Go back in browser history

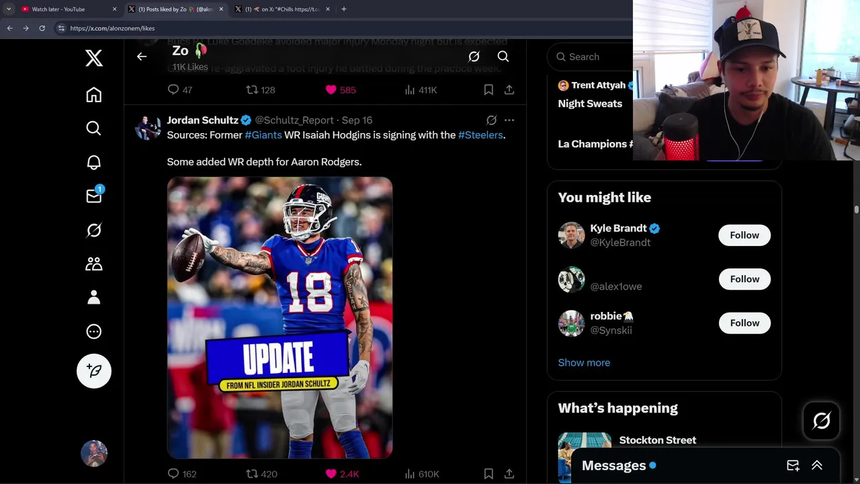(x=9, y=28)
